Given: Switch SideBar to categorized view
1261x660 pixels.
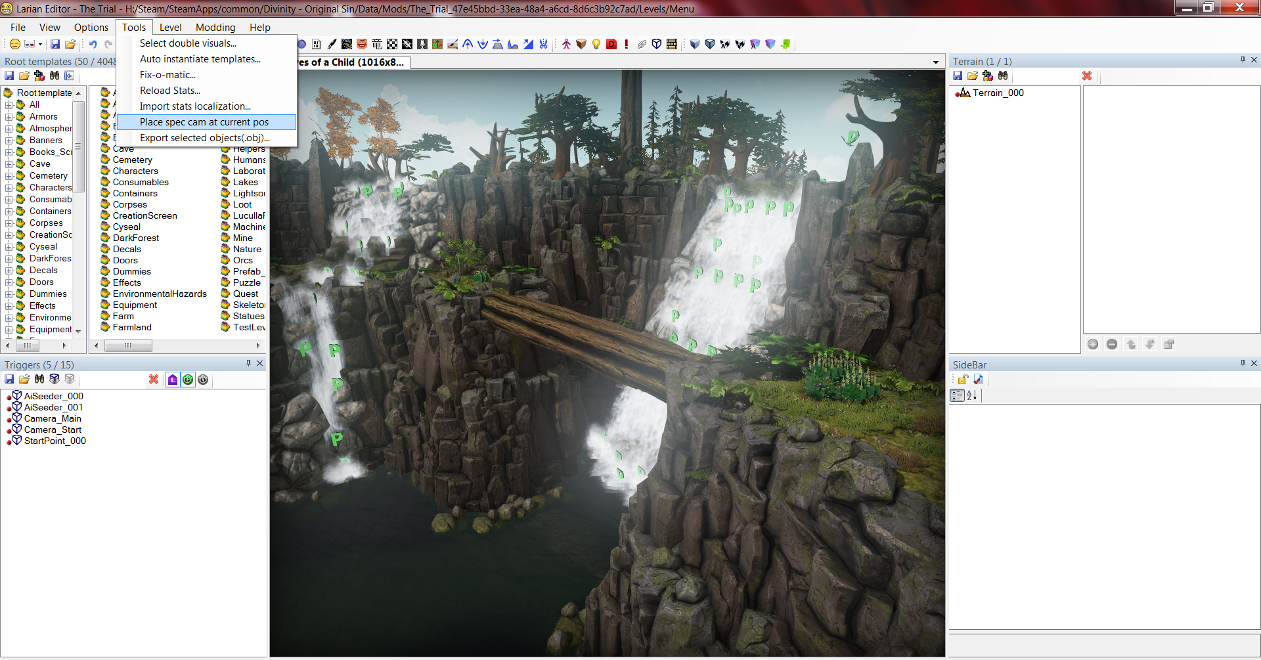Looking at the screenshot, I should [x=957, y=395].
